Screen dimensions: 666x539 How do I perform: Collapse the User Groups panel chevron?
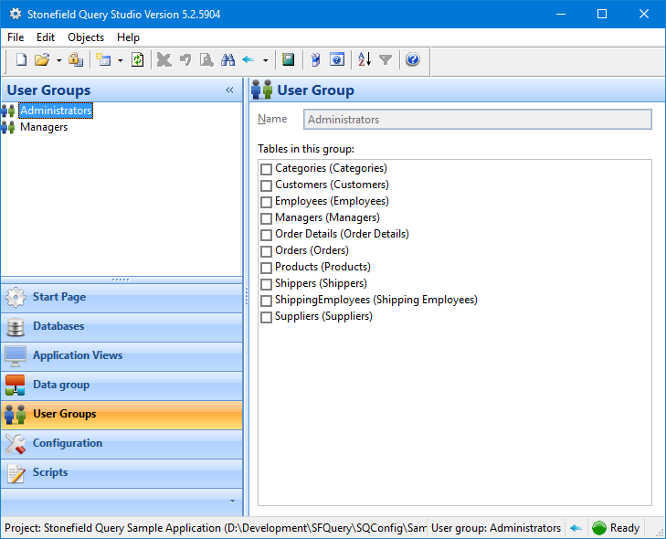(x=230, y=90)
